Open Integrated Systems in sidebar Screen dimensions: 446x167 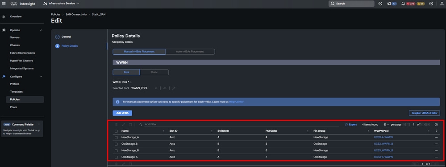[x=21, y=68]
